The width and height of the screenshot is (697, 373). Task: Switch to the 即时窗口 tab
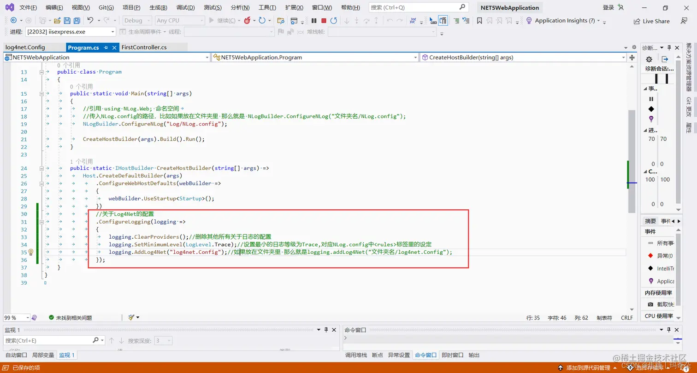pos(452,355)
